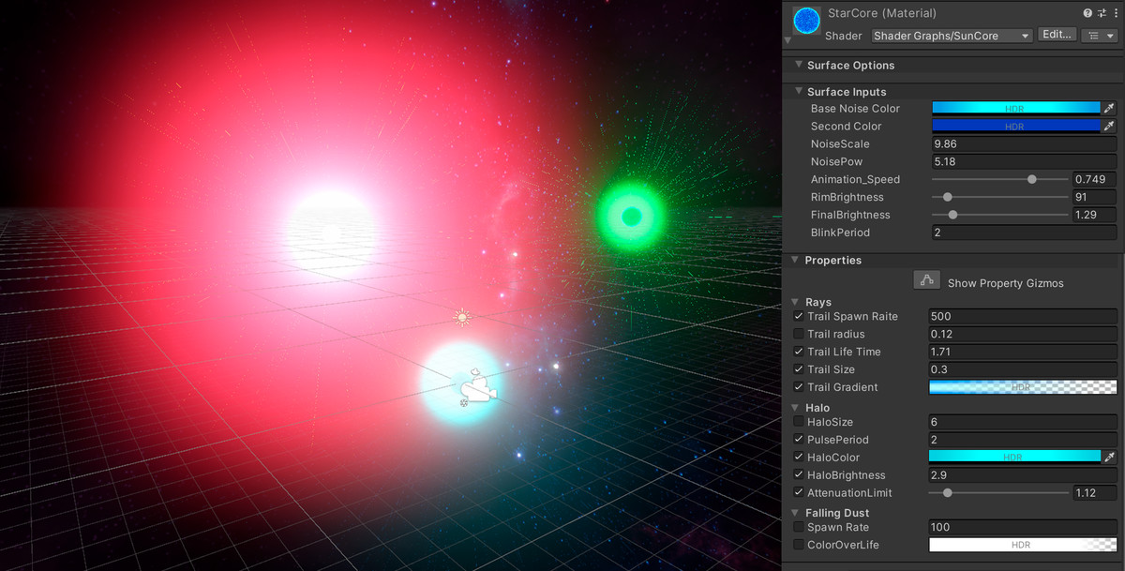
Task: Select the camera gizmo in scene
Action: [x=478, y=387]
